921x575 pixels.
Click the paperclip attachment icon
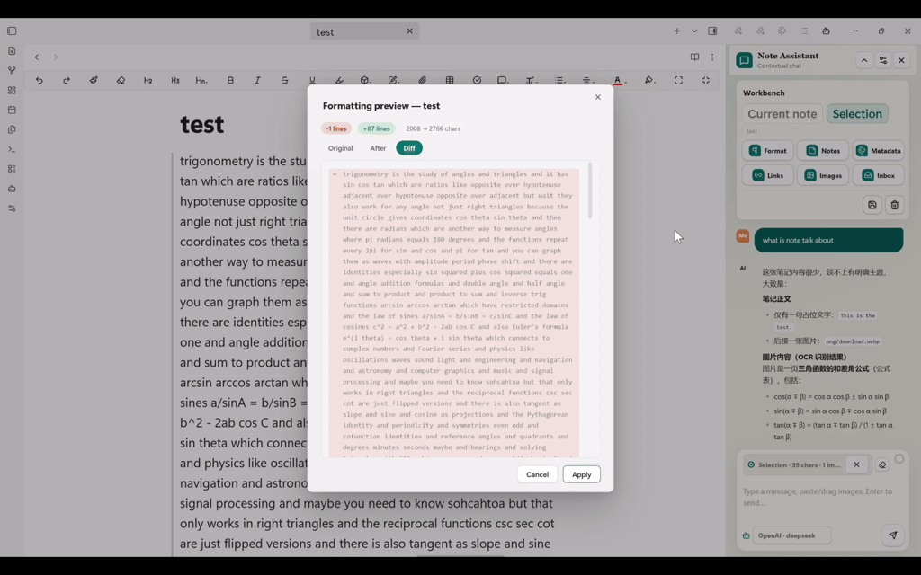pyautogui.click(x=423, y=80)
